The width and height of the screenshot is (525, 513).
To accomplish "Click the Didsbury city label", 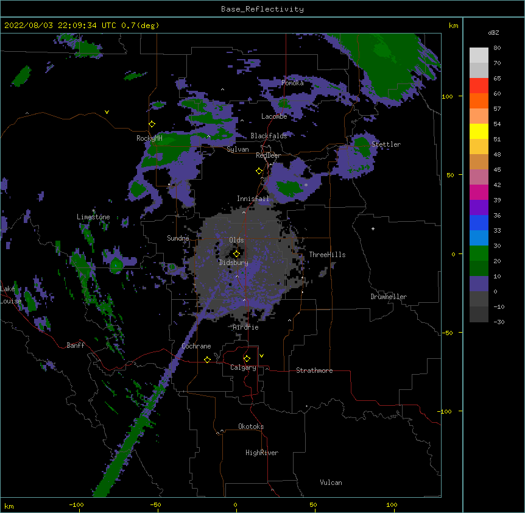I will click(234, 263).
